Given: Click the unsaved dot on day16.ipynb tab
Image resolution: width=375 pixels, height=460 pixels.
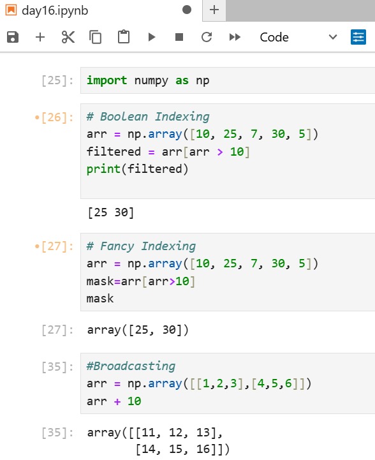Looking at the screenshot, I should (x=187, y=10).
